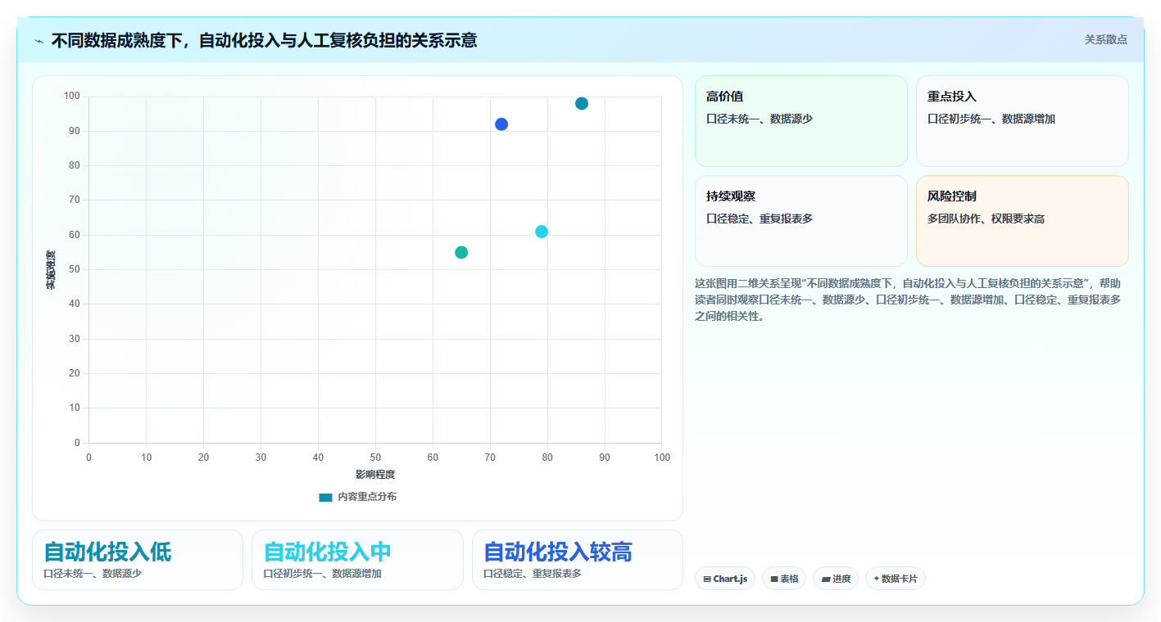Click the 表格 tag chip

784,579
